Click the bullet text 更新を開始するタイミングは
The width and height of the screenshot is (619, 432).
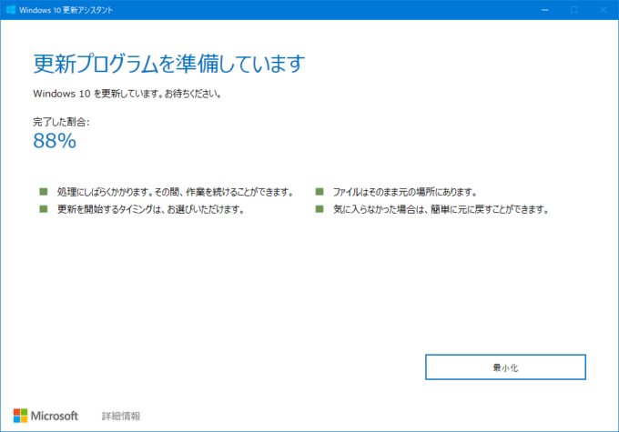click(x=151, y=209)
